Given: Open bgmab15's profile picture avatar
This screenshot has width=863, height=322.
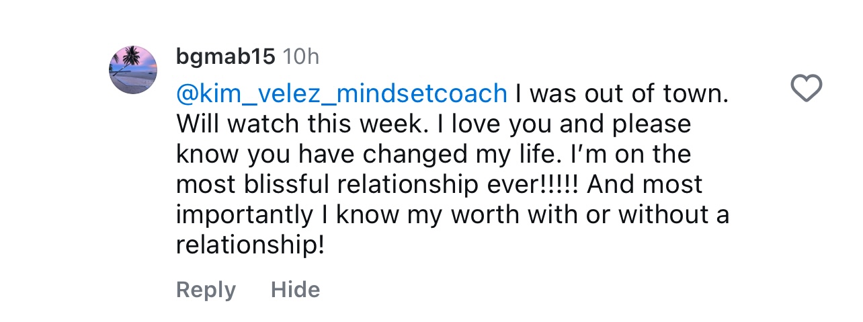Looking at the screenshot, I should (133, 70).
